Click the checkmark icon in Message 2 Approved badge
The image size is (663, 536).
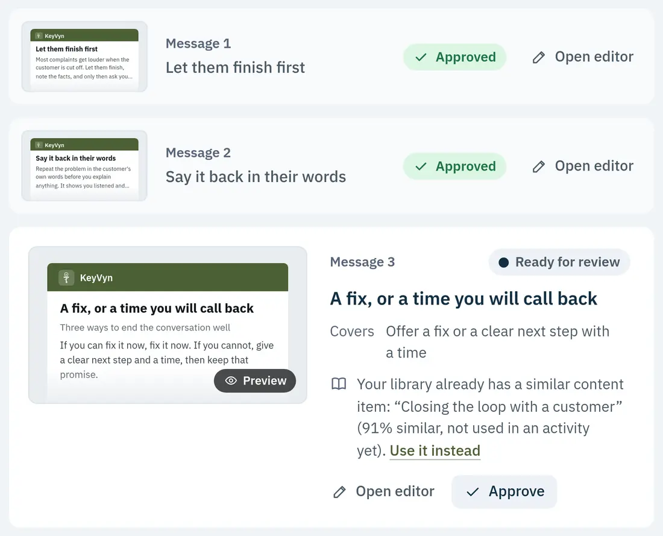click(x=421, y=166)
